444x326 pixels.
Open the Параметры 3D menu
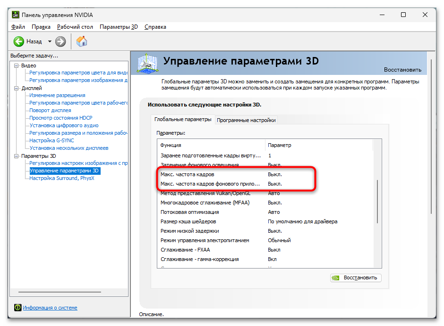119,27
